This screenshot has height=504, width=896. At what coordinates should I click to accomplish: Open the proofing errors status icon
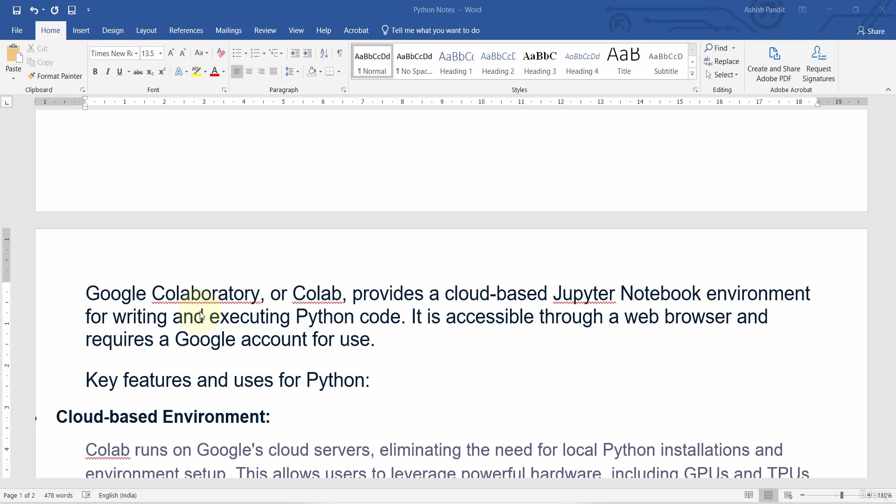86,495
